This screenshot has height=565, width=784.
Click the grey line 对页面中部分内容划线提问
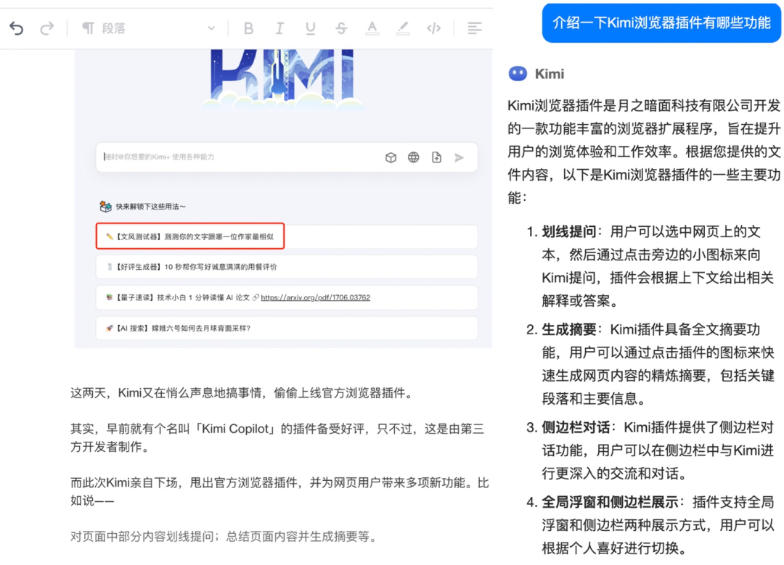click(x=224, y=537)
